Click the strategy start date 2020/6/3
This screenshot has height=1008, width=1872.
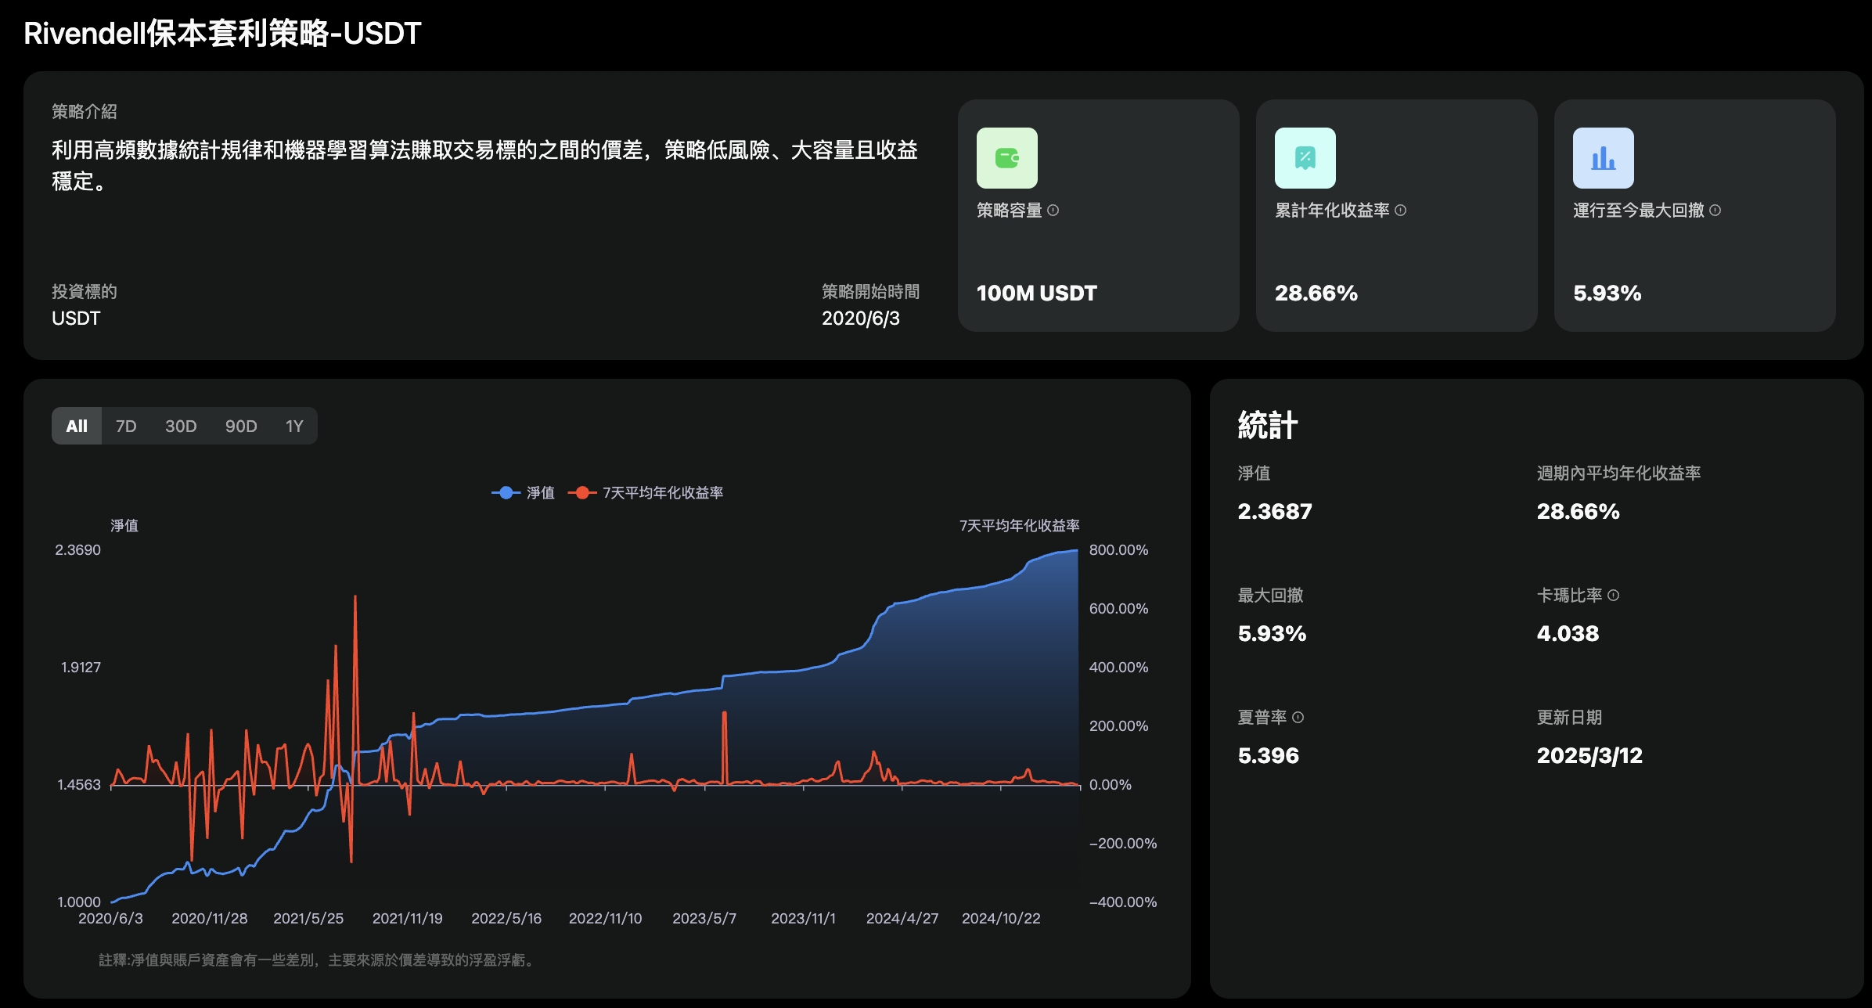pos(860,319)
